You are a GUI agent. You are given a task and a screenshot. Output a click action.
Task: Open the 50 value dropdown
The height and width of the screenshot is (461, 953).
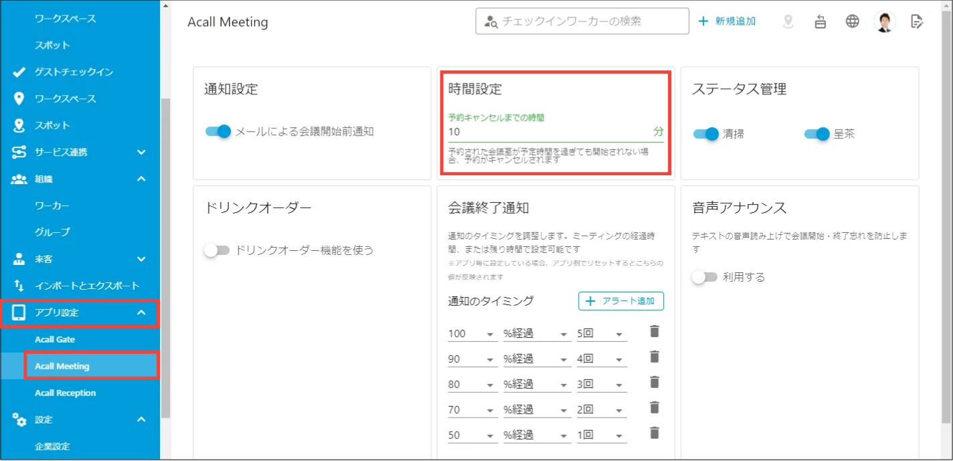point(472,435)
